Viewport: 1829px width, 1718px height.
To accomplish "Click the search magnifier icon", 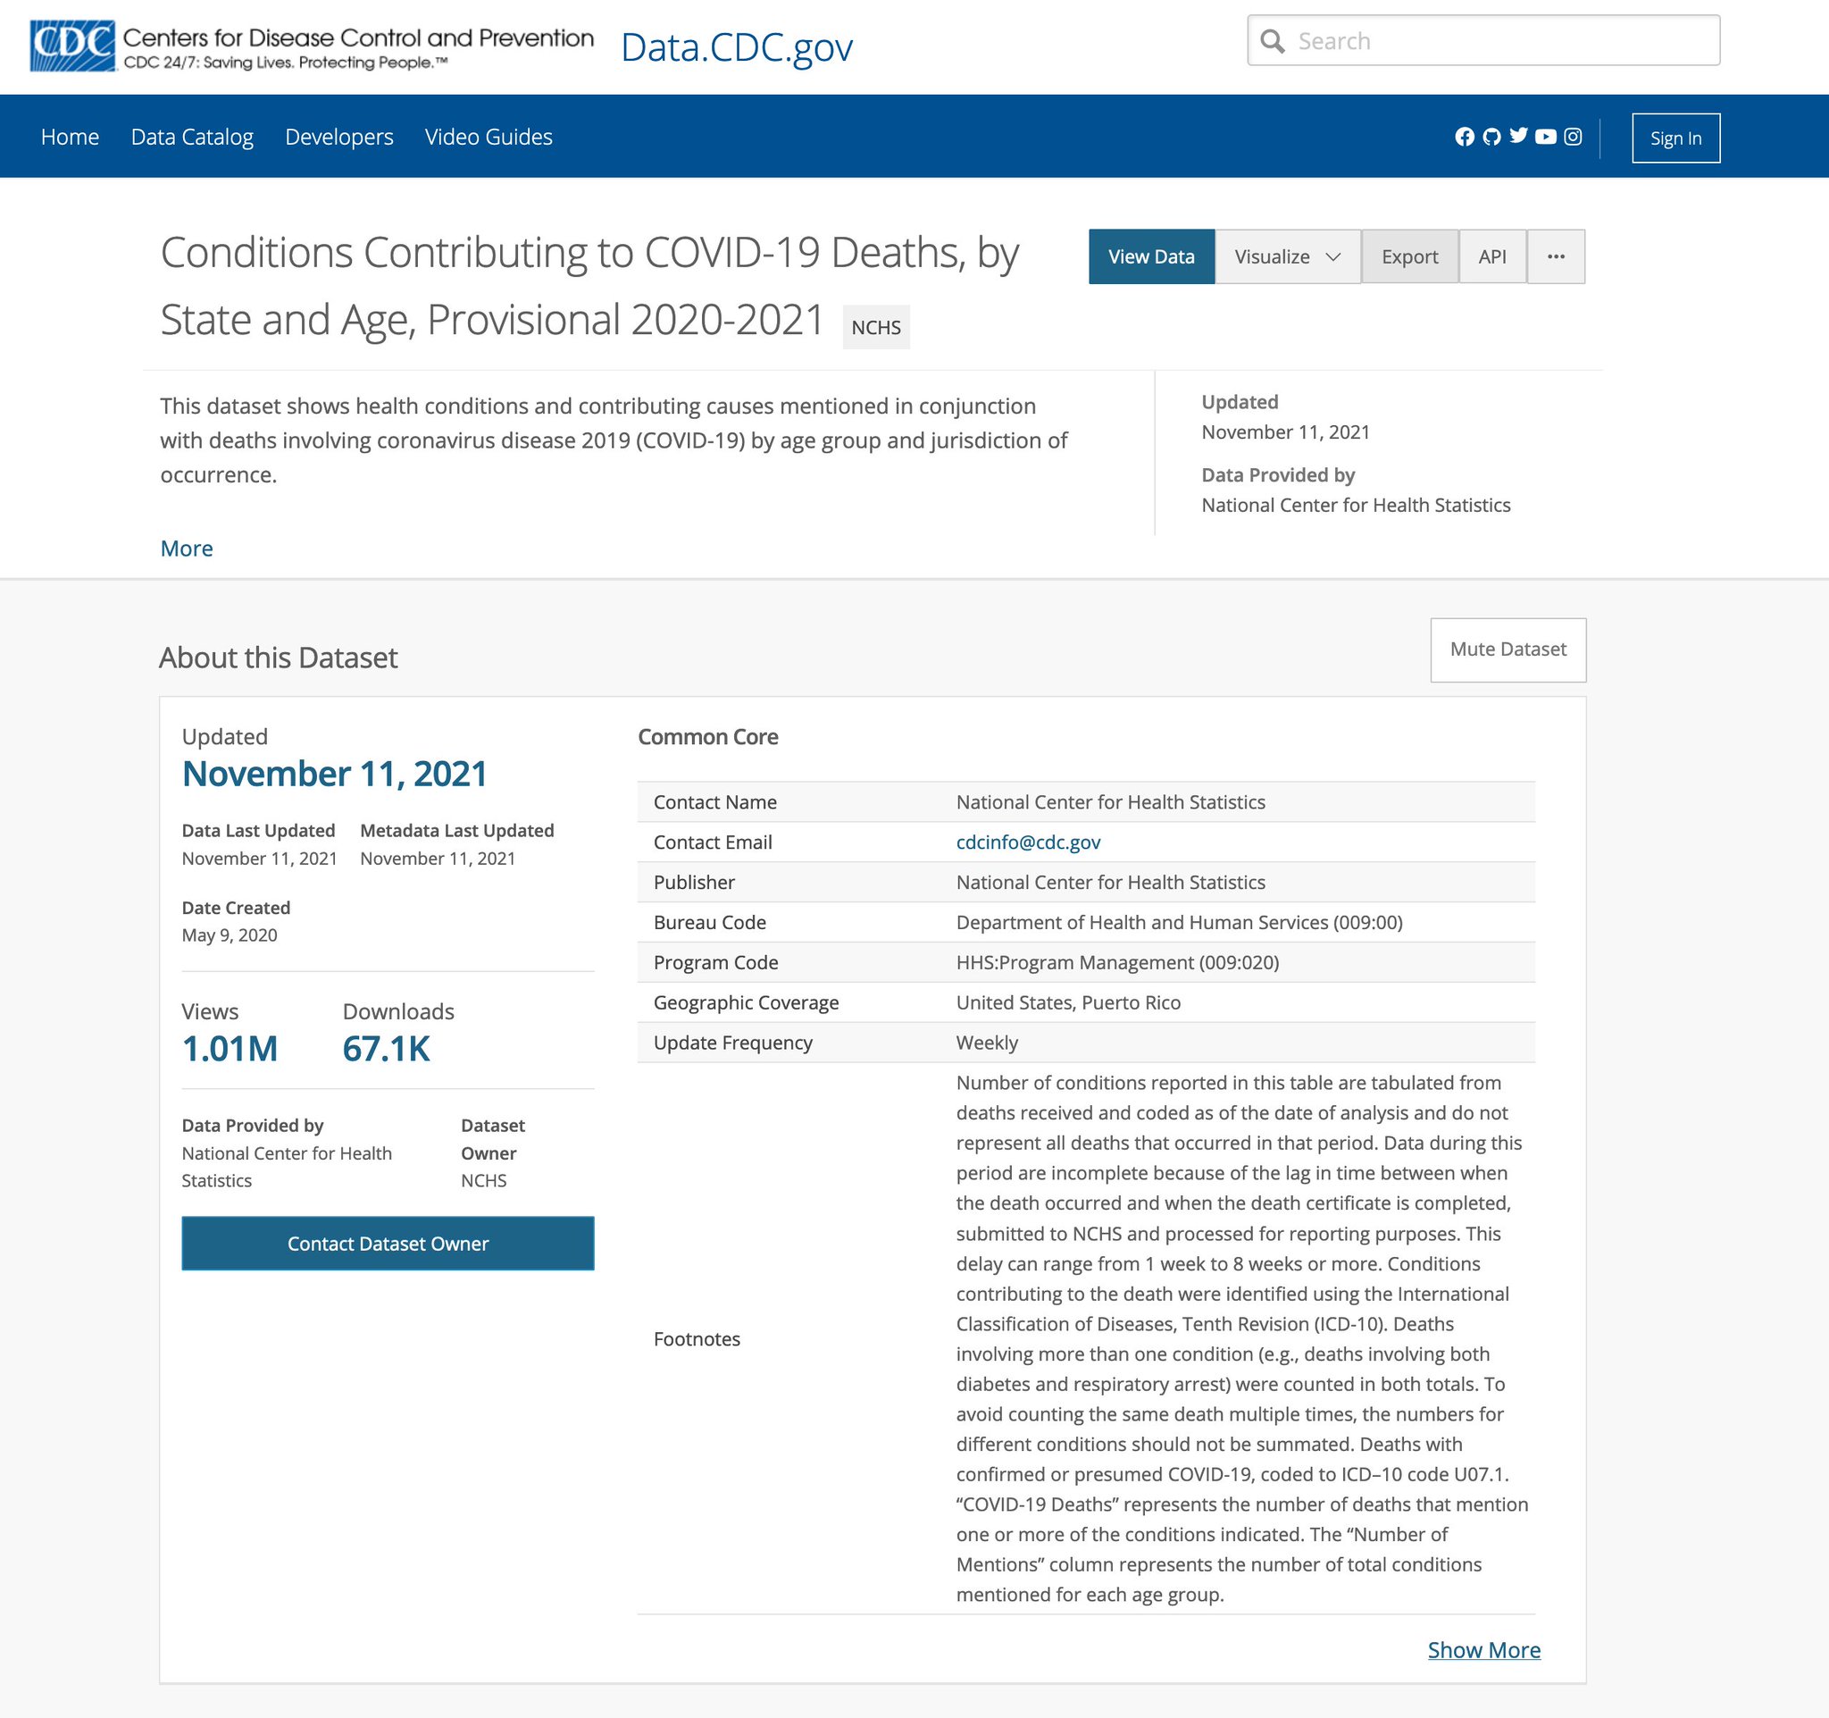I will coord(1273,41).
